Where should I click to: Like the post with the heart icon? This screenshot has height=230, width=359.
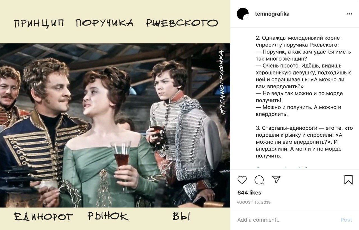pos(242,180)
